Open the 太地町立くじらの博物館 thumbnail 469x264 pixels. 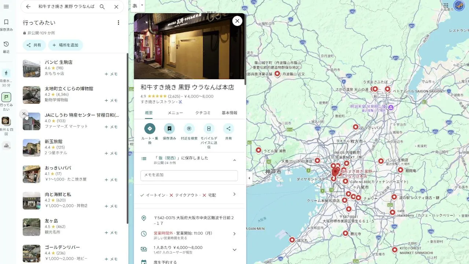(32, 95)
